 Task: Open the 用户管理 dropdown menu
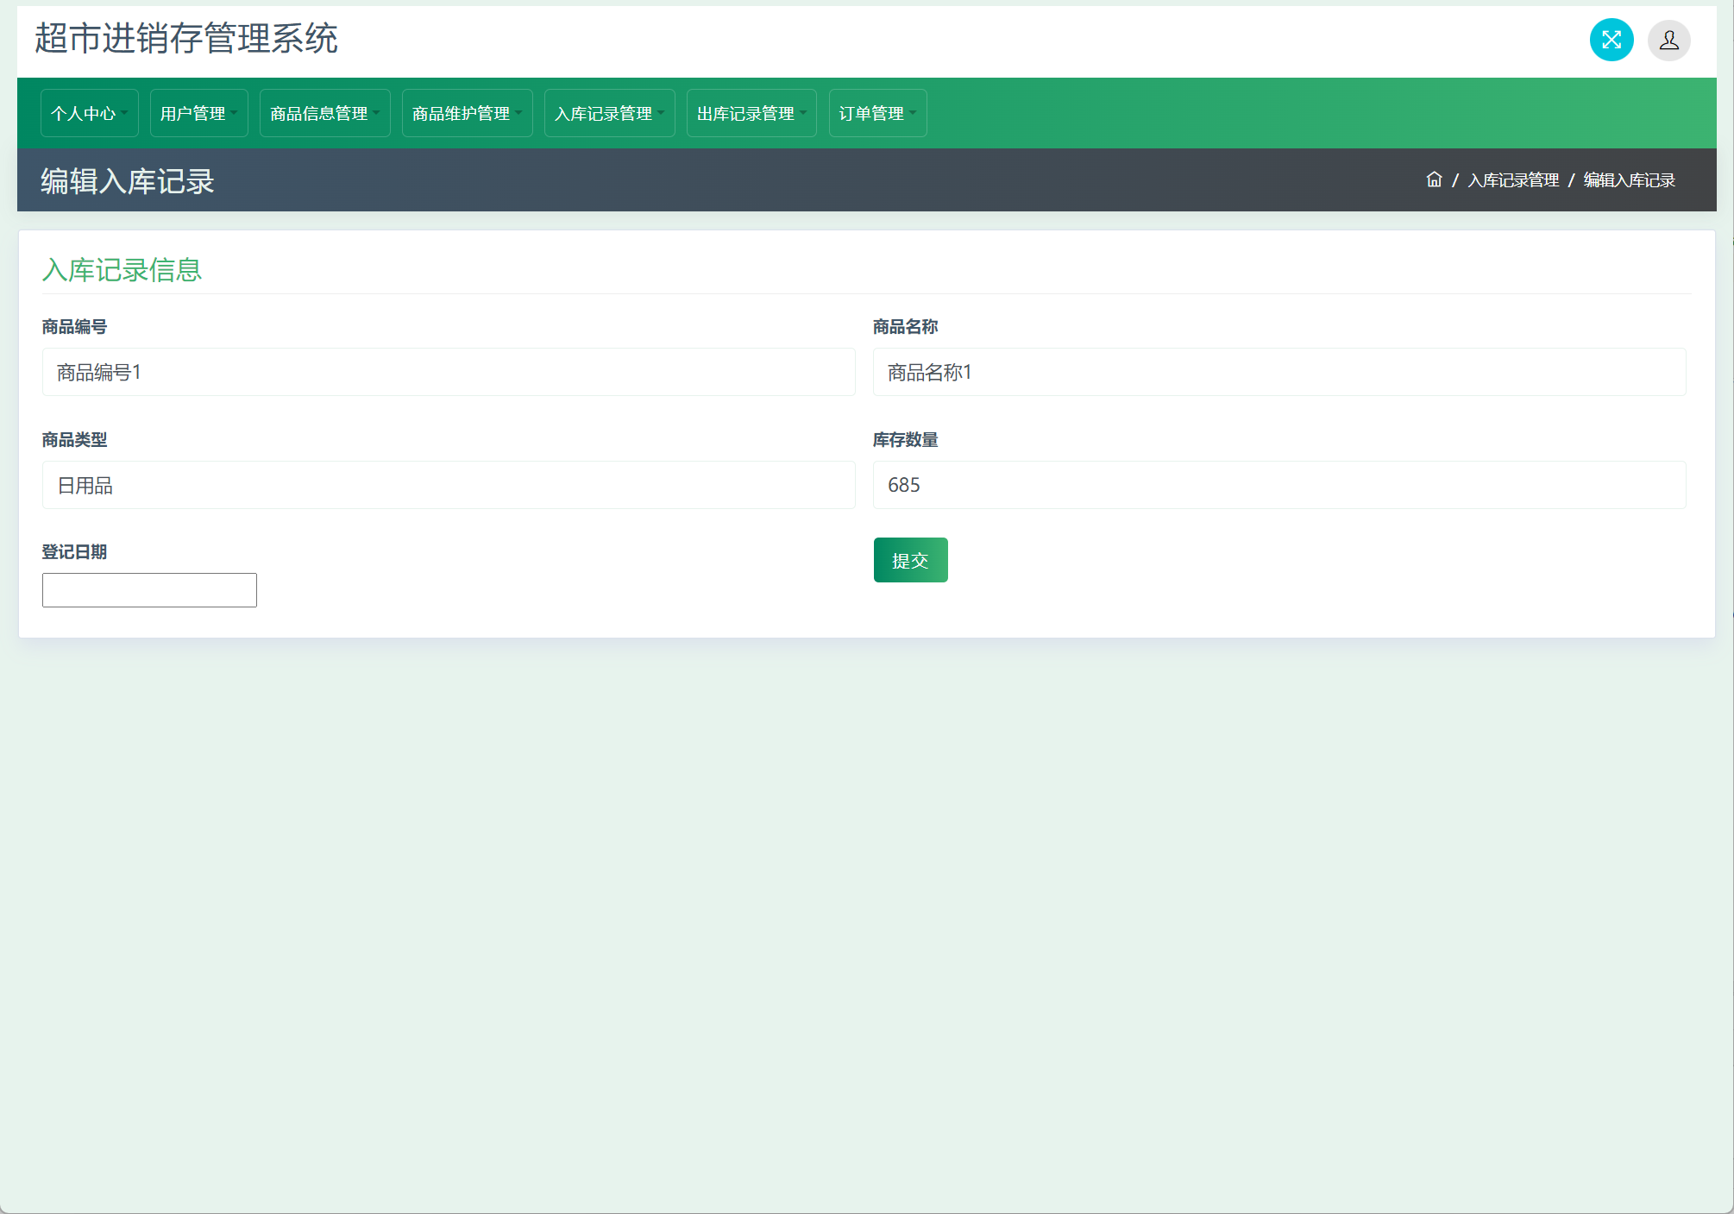[198, 113]
